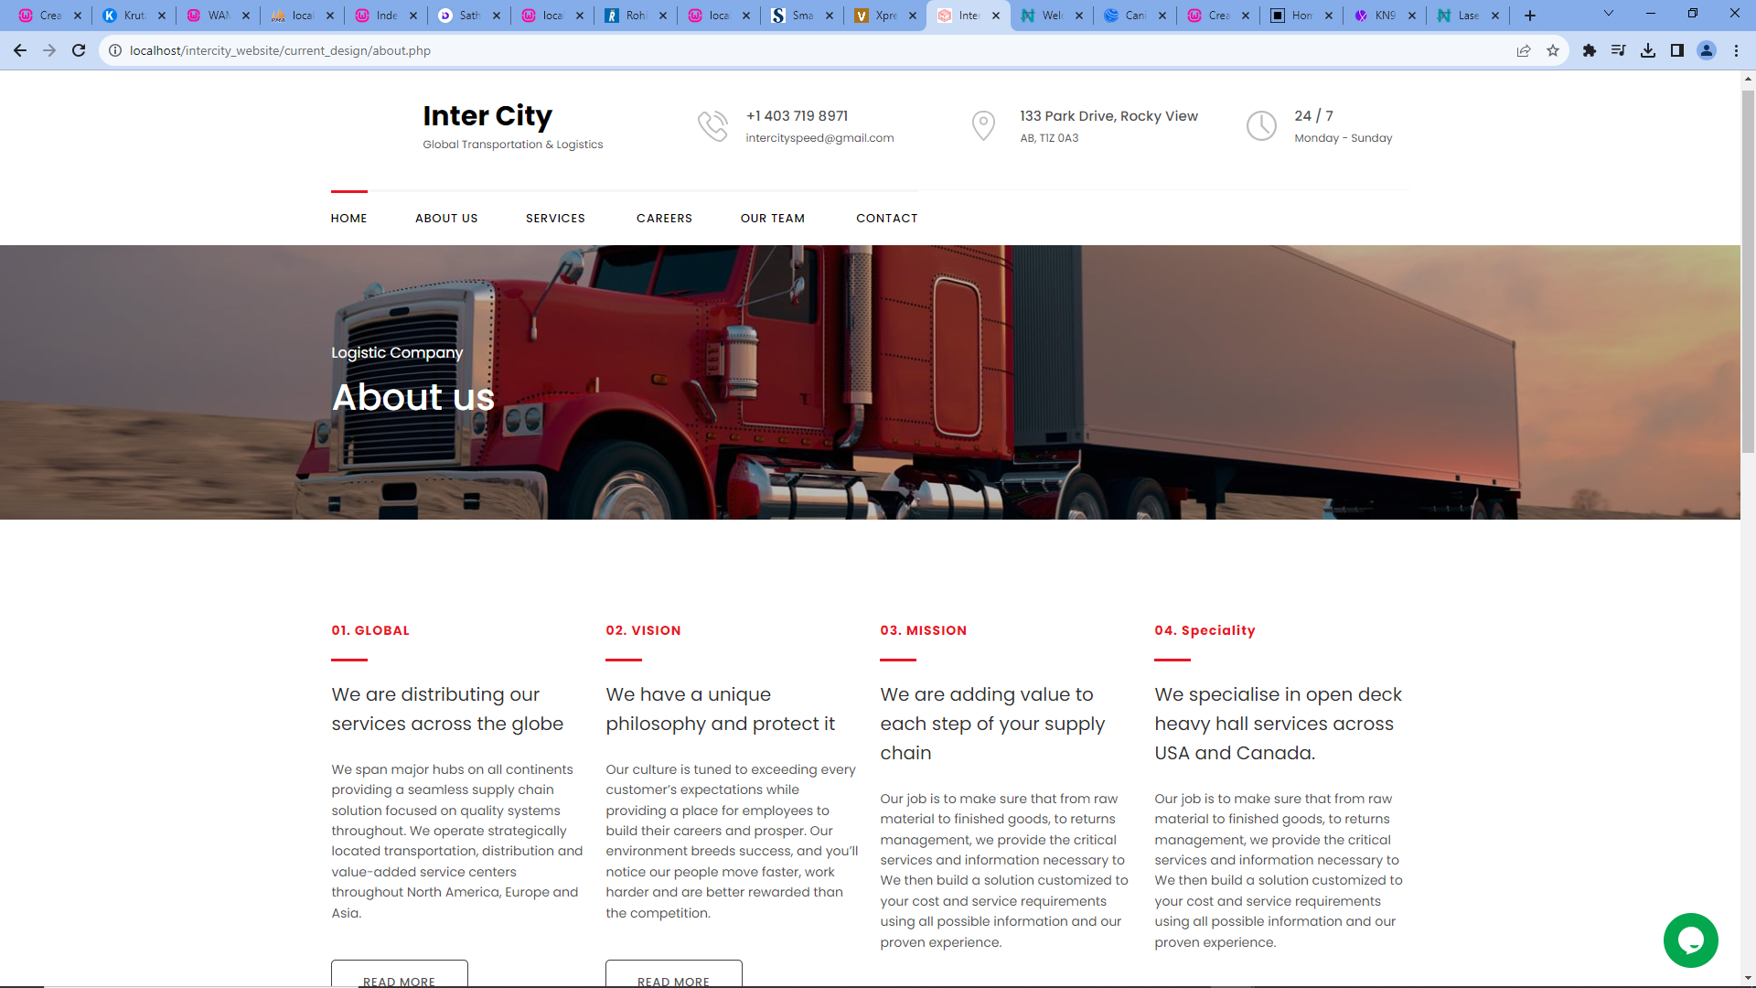
Task: Click the phone handset icon in header
Action: (712, 125)
